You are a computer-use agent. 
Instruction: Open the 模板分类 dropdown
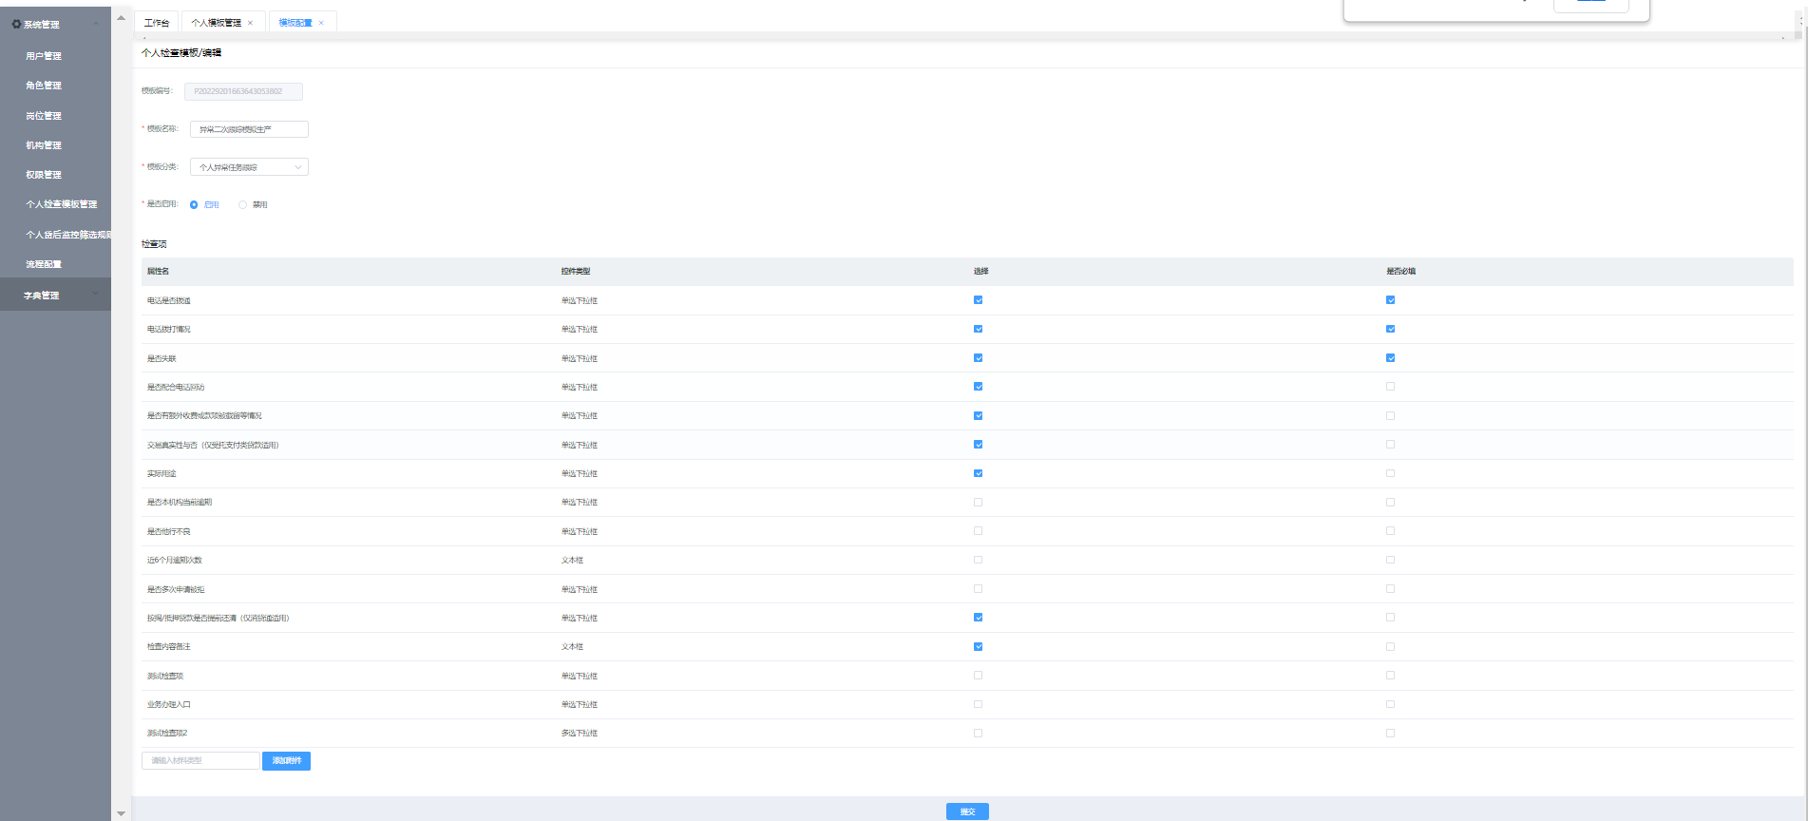point(249,167)
